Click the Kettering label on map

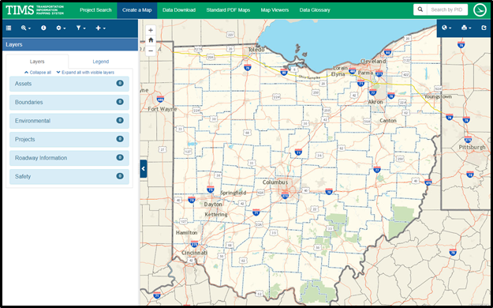pos(216,215)
